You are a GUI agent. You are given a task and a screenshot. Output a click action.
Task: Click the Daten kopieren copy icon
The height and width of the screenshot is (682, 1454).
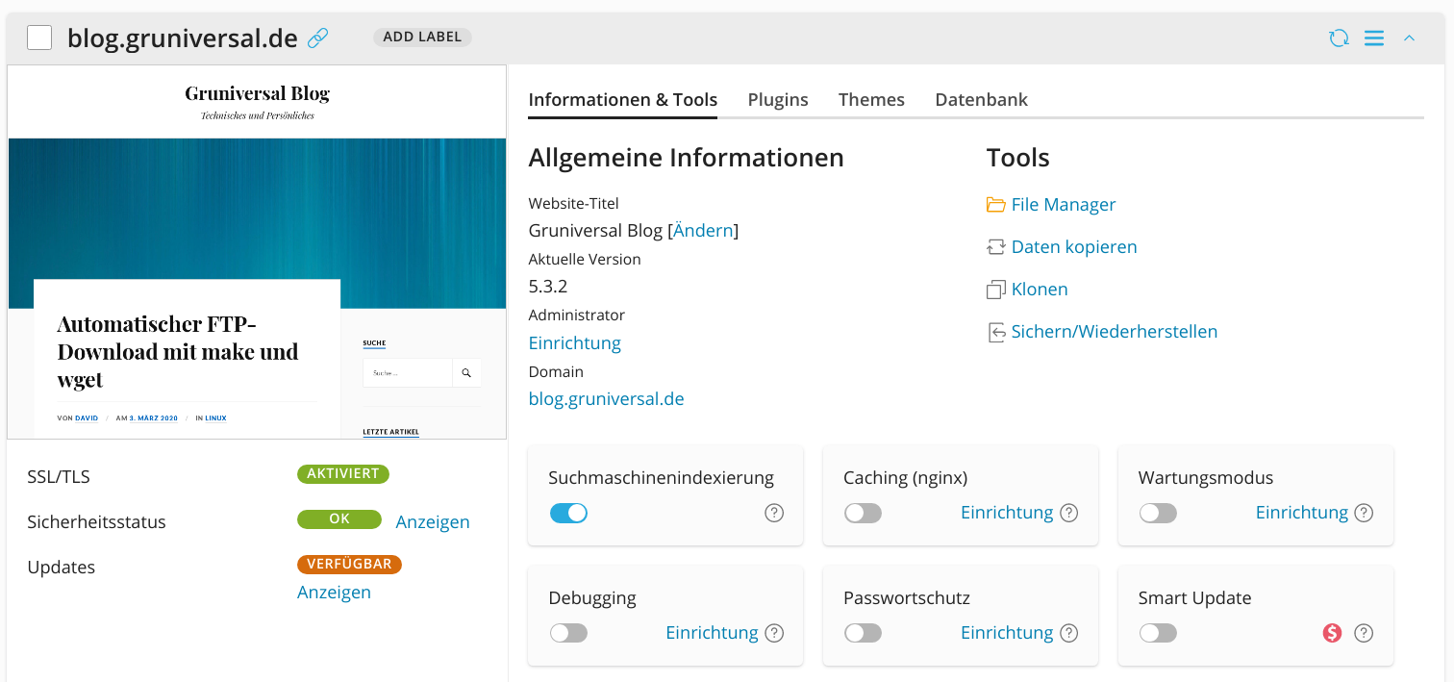pos(996,246)
